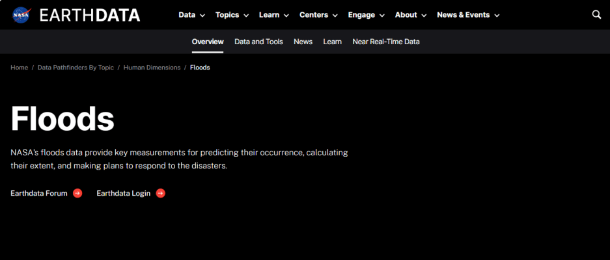Open Data Pathfinders By Topic breadcrumb

tap(76, 68)
